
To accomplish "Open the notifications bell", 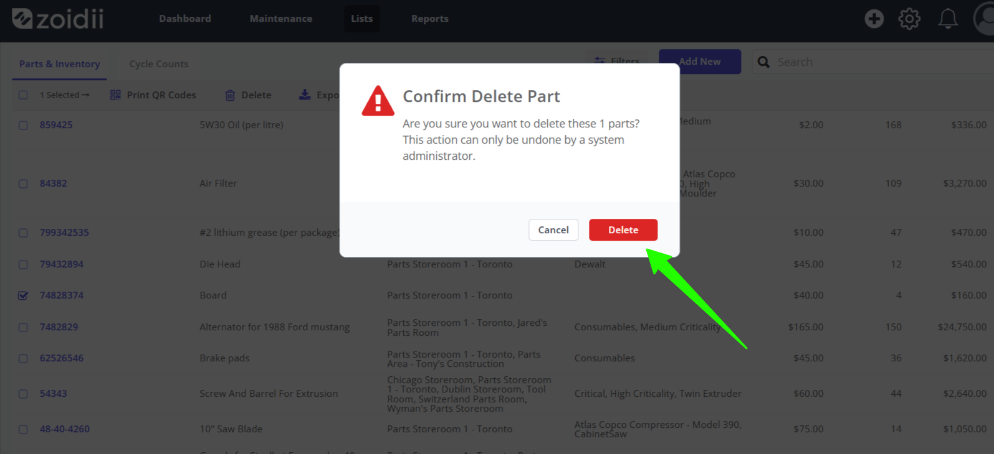I will click(x=948, y=19).
